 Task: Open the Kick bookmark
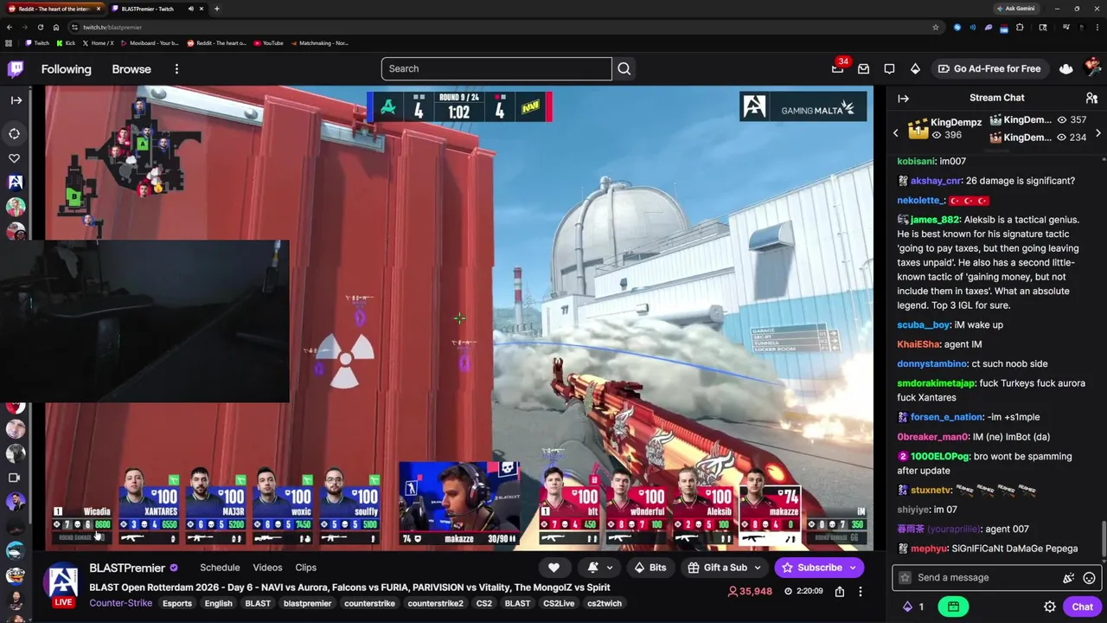pos(67,42)
